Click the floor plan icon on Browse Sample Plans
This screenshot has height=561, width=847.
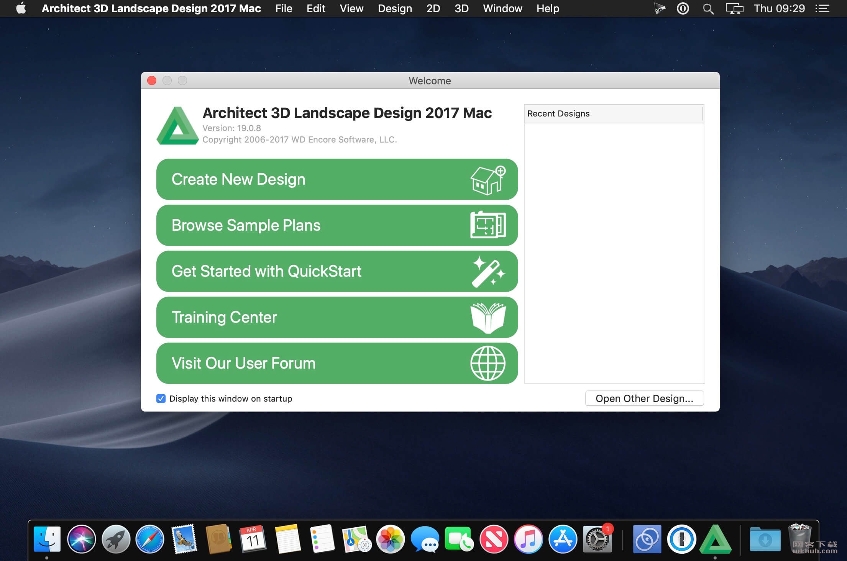488,225
